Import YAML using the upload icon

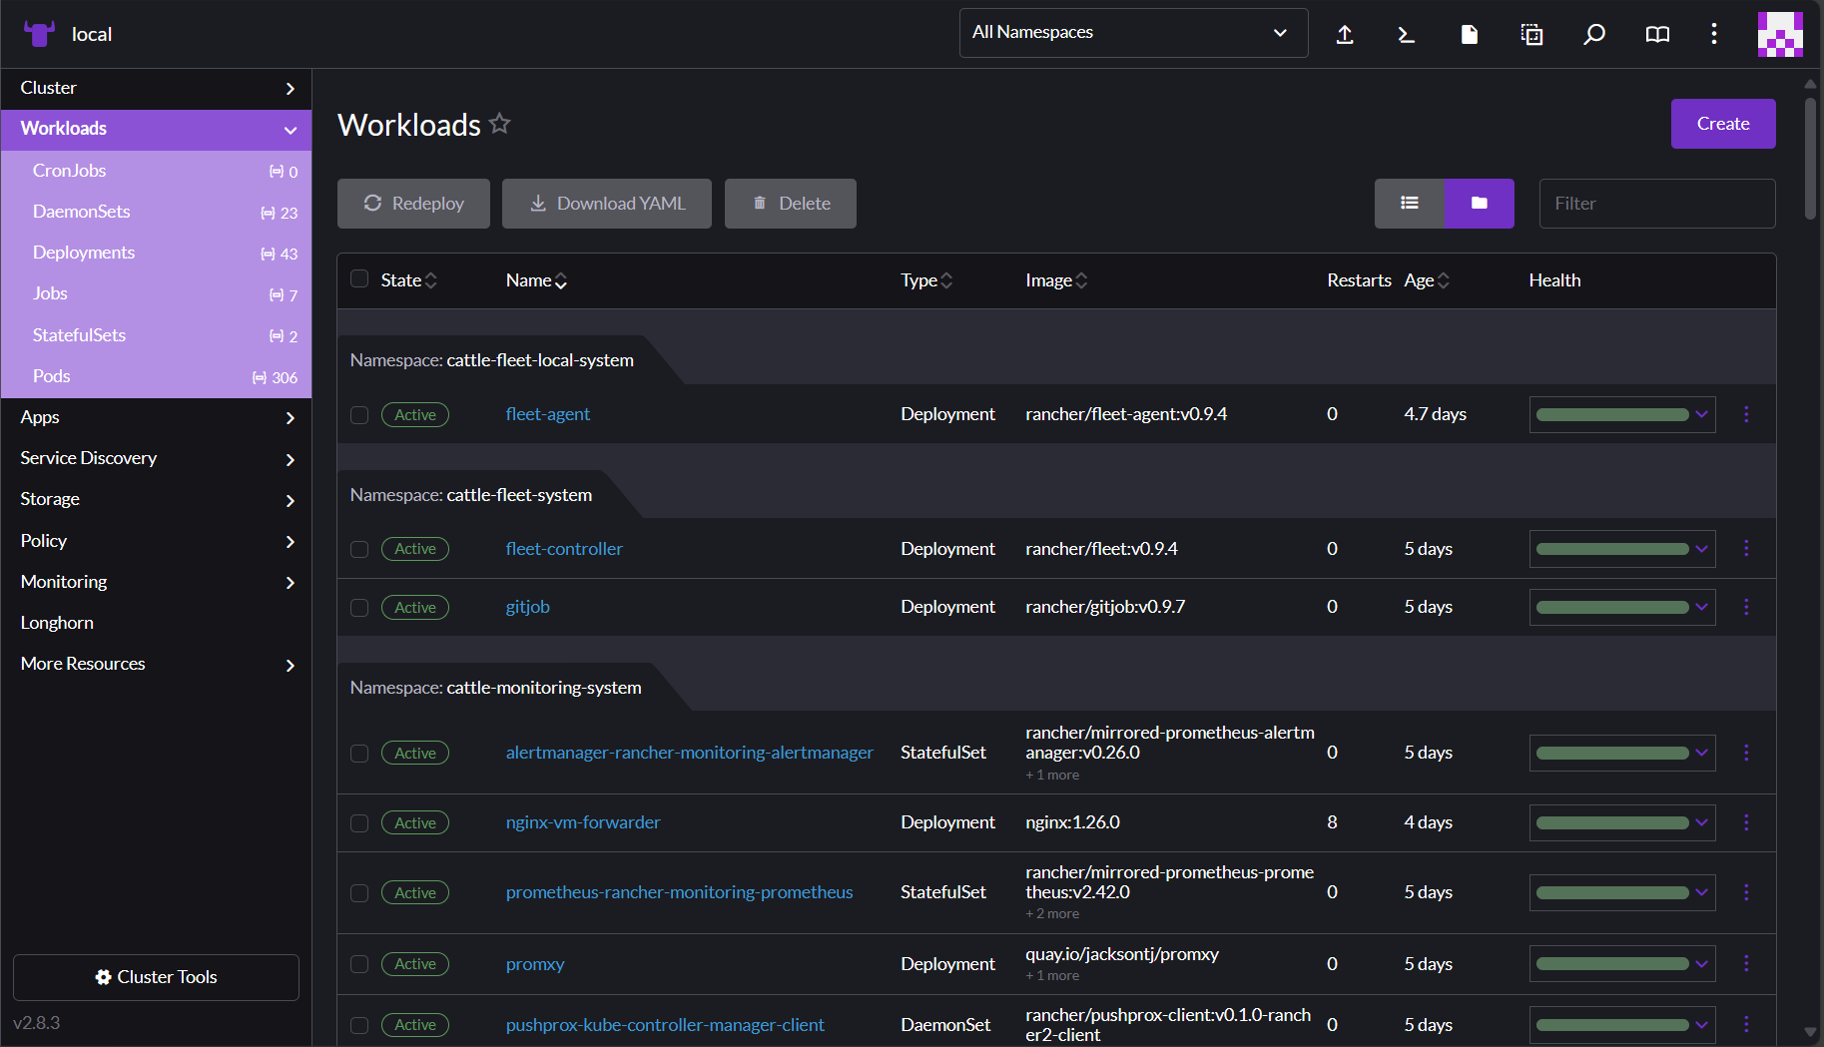coord(1345,33)
